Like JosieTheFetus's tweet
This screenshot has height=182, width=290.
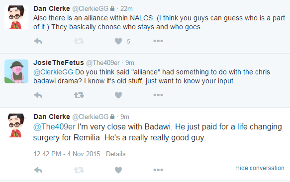(118, 95)
